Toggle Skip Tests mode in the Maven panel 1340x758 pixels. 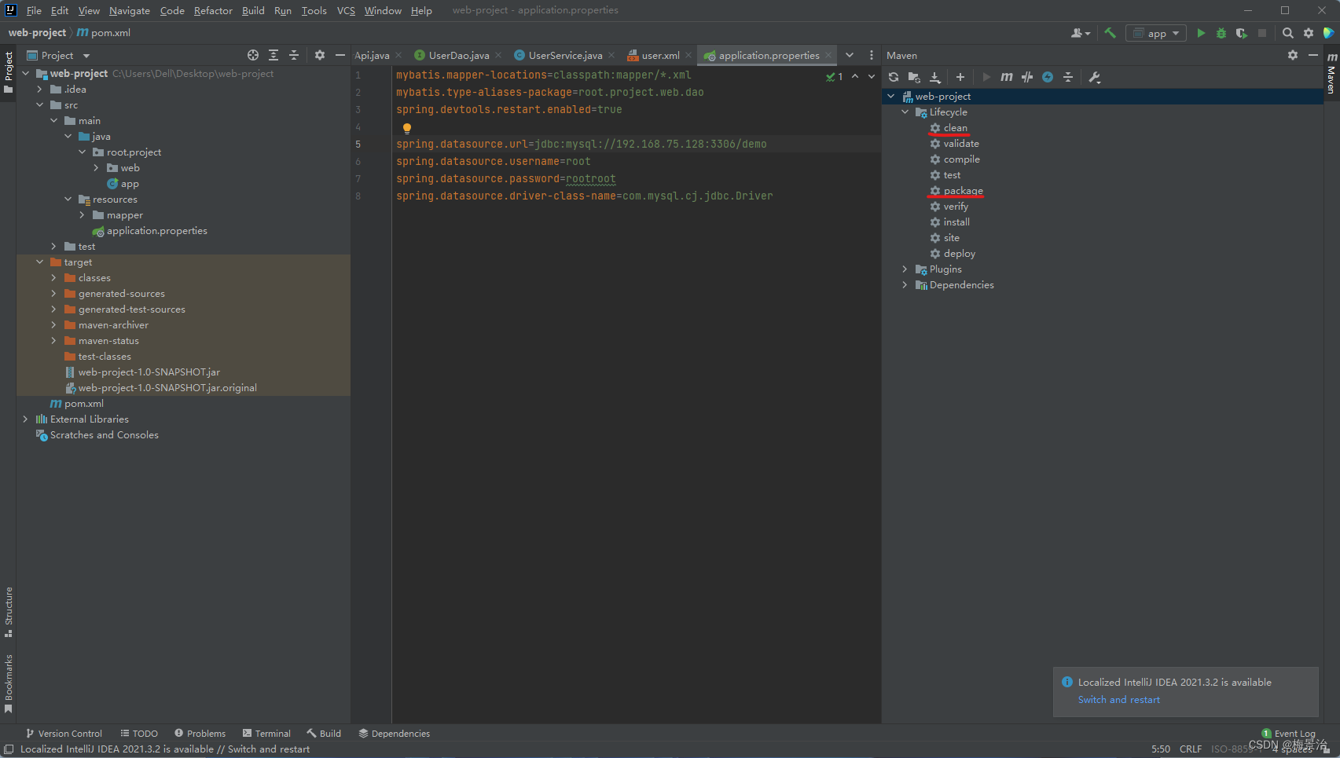click(1027, 77)
